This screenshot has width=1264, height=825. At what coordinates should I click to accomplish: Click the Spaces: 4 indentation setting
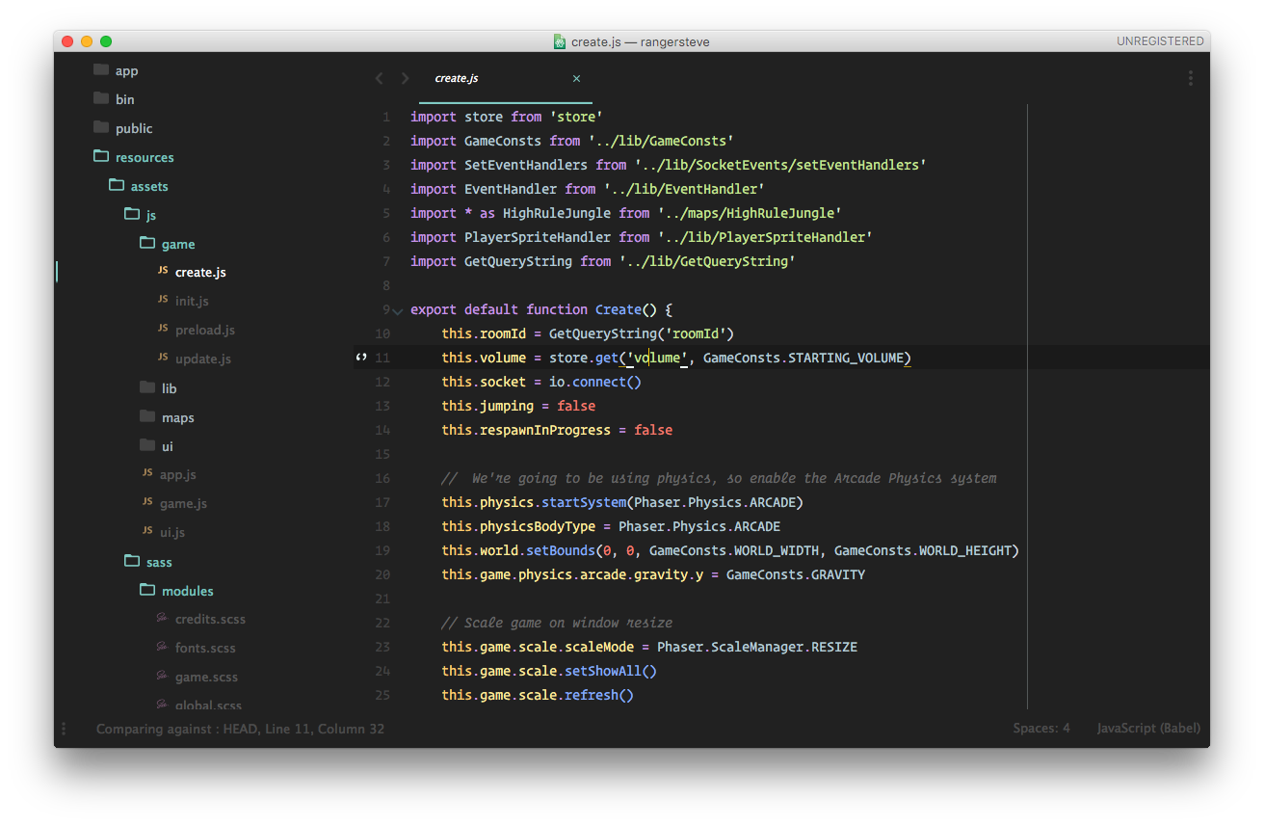[1041, 728]
